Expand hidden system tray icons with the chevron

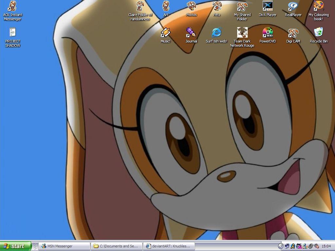pos(280,246)
